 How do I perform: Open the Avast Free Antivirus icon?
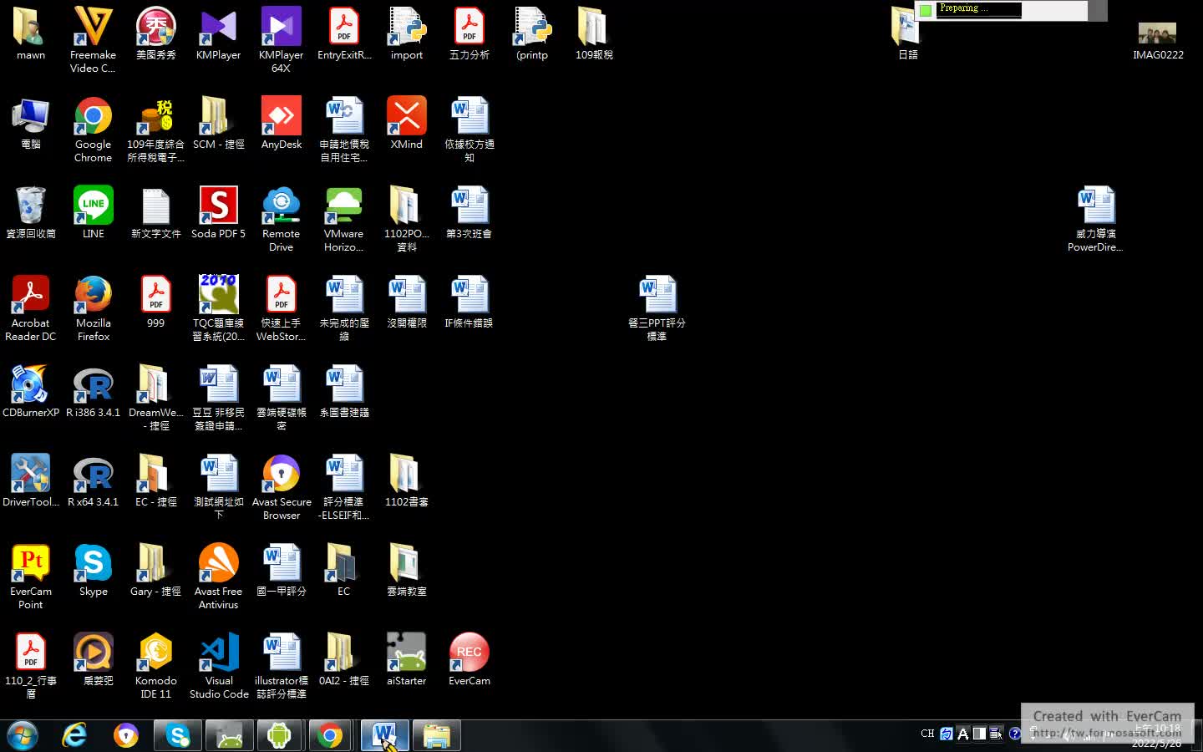pyautogui.click(x=218, y=576)
